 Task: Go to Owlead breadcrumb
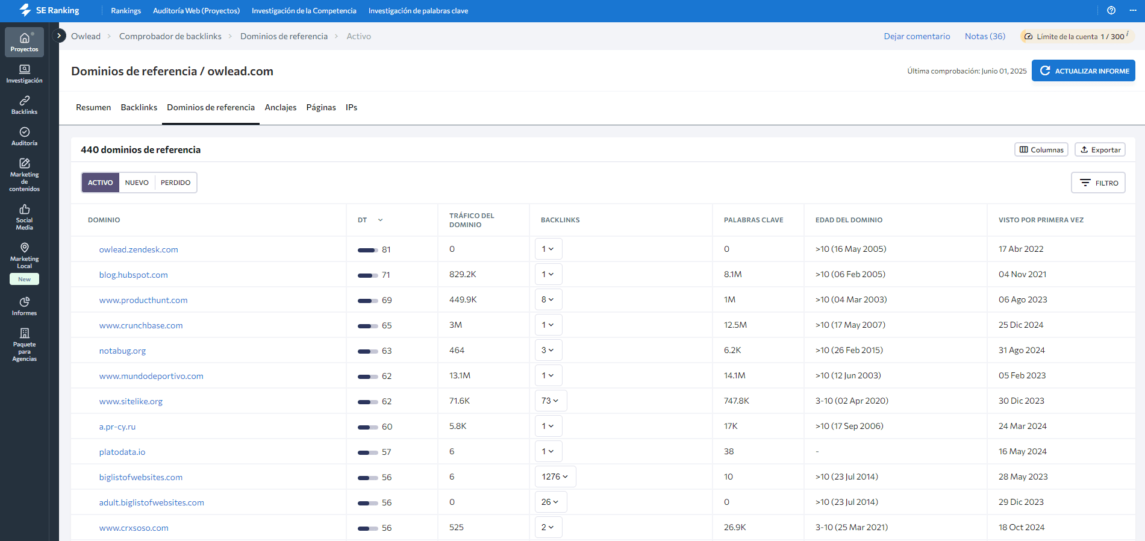click(x=86, y=36)
